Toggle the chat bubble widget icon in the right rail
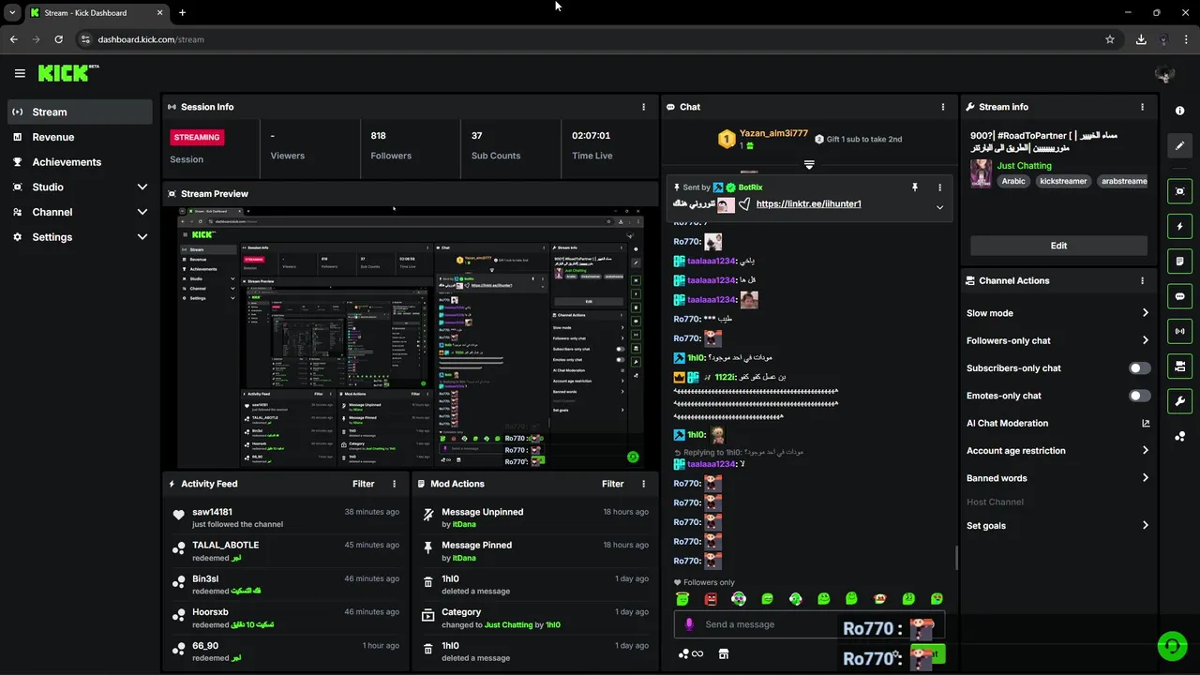 click(x=1179, y=296)
